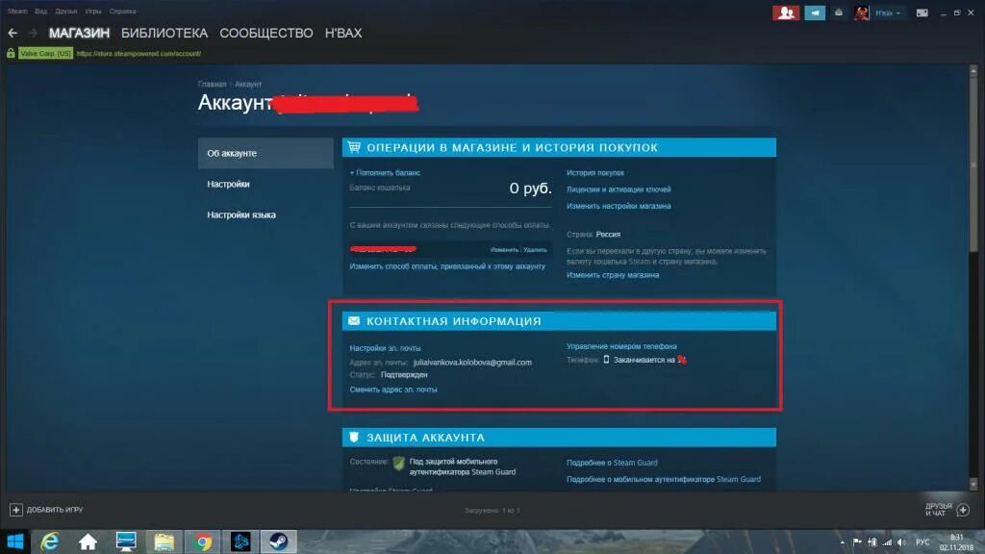This screenshot has height=554, width=985.
Task: Open Лицензии и активации ключей link
Action: tap(619, 189)
